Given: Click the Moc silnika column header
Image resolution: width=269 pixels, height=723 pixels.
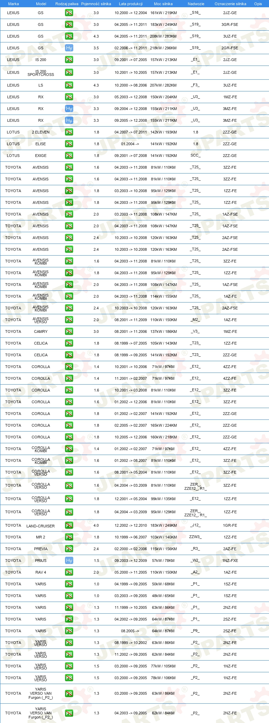Looking at the screenshot, I should (163, 4).
